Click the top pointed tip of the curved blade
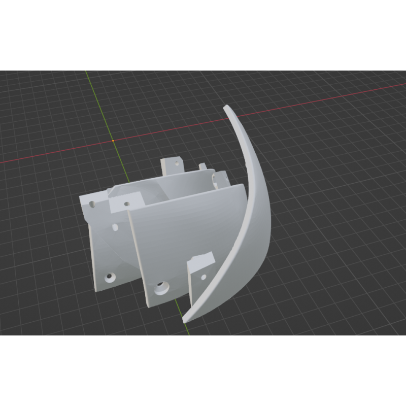Viewport: 406px width, 406px height. tap(226, 108)
